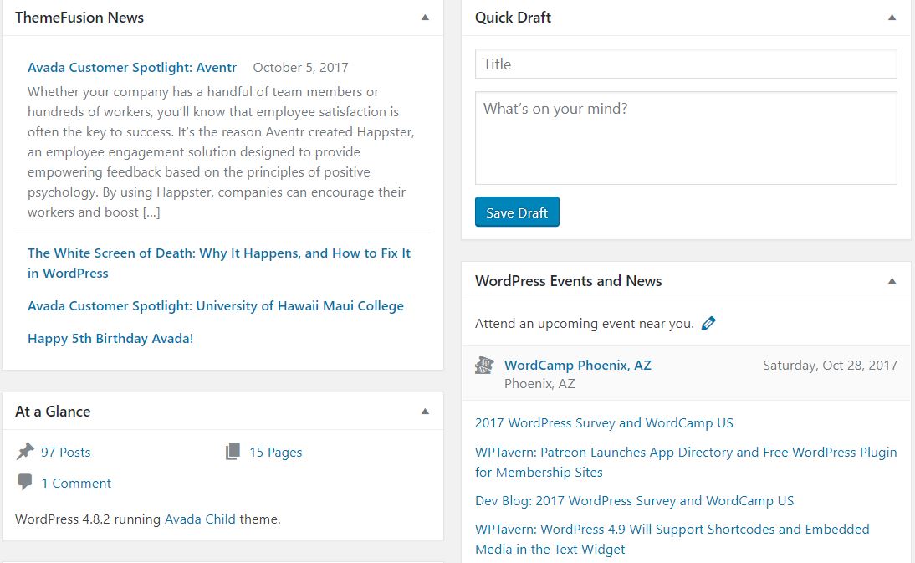Collapse the At a Glance panel

425,411
